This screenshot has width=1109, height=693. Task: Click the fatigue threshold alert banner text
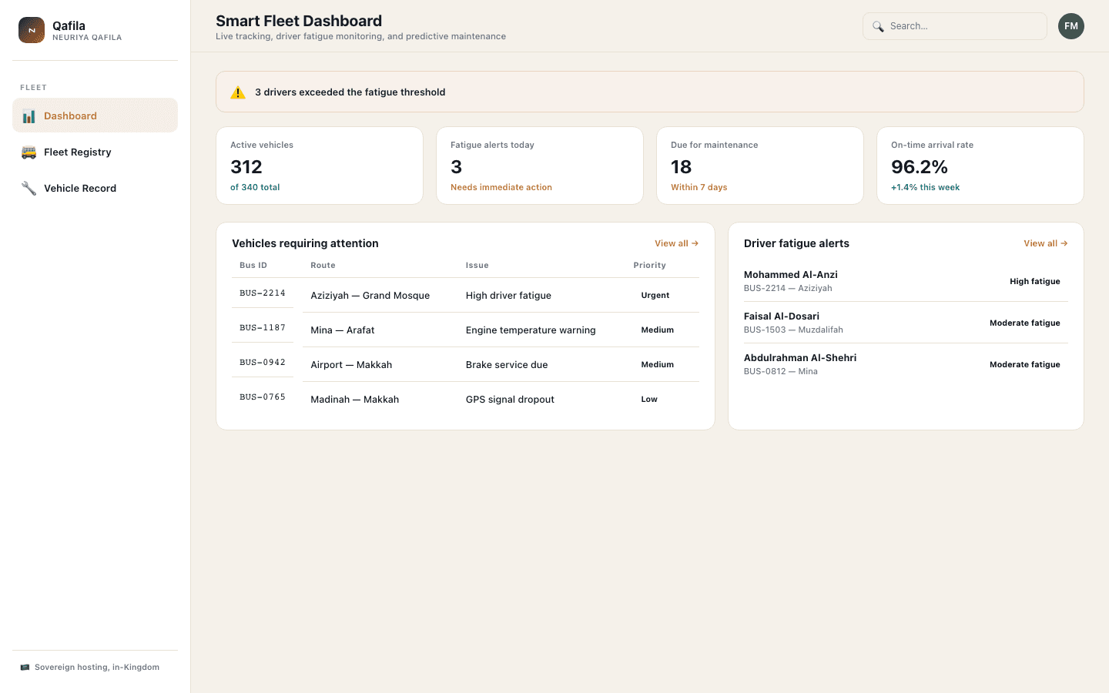point(350,92)
